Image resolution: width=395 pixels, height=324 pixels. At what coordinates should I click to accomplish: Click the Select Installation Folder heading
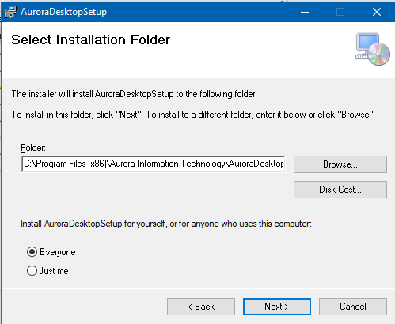(x=91, y=40)
